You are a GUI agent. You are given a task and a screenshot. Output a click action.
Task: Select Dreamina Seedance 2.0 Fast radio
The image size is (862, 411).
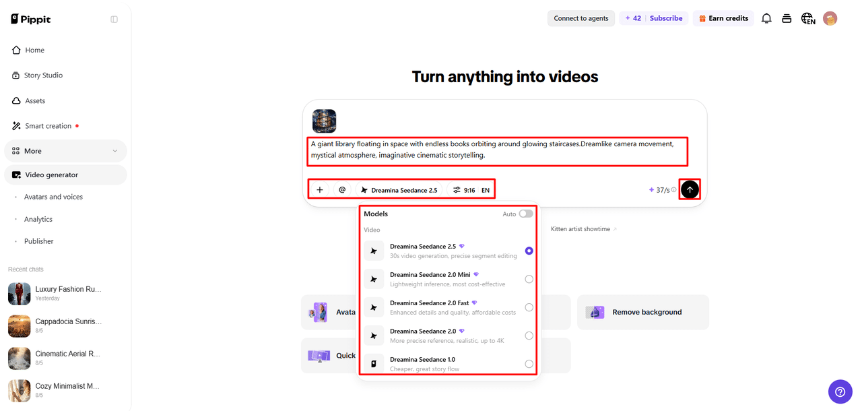(529, 307)
